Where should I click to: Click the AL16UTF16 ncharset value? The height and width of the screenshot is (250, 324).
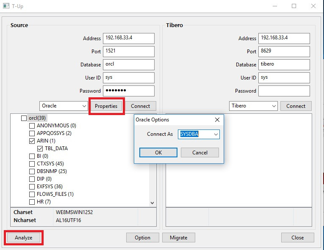[x=68, y=220]
